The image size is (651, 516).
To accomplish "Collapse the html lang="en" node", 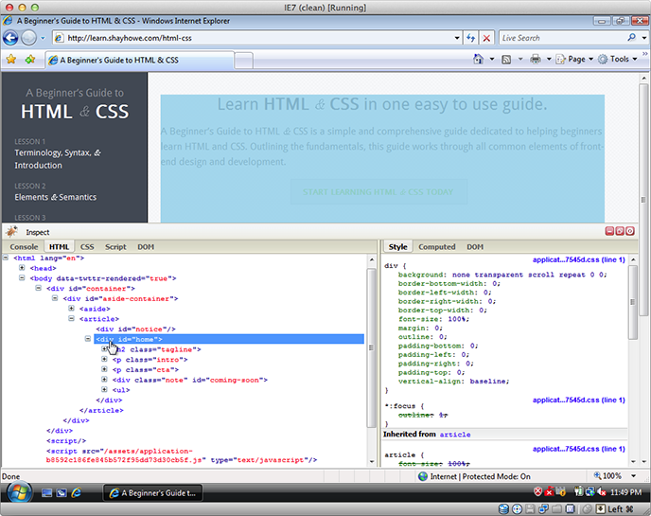I will click(x=6, y=258).
